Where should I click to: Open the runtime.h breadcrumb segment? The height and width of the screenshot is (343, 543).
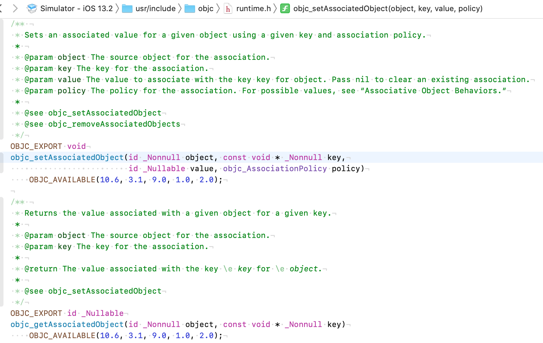tap(253, 8)
